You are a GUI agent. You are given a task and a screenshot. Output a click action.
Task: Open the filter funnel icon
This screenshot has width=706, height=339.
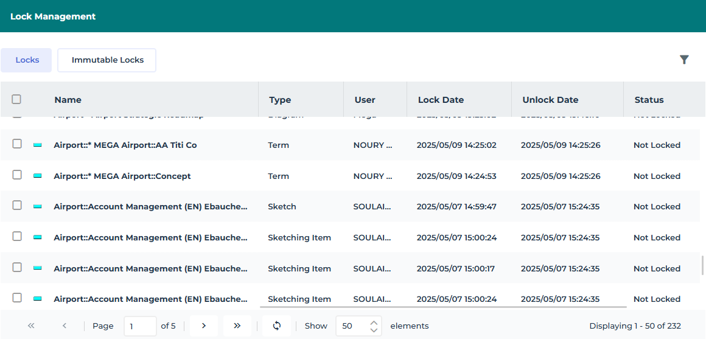(x=684, y=60)
